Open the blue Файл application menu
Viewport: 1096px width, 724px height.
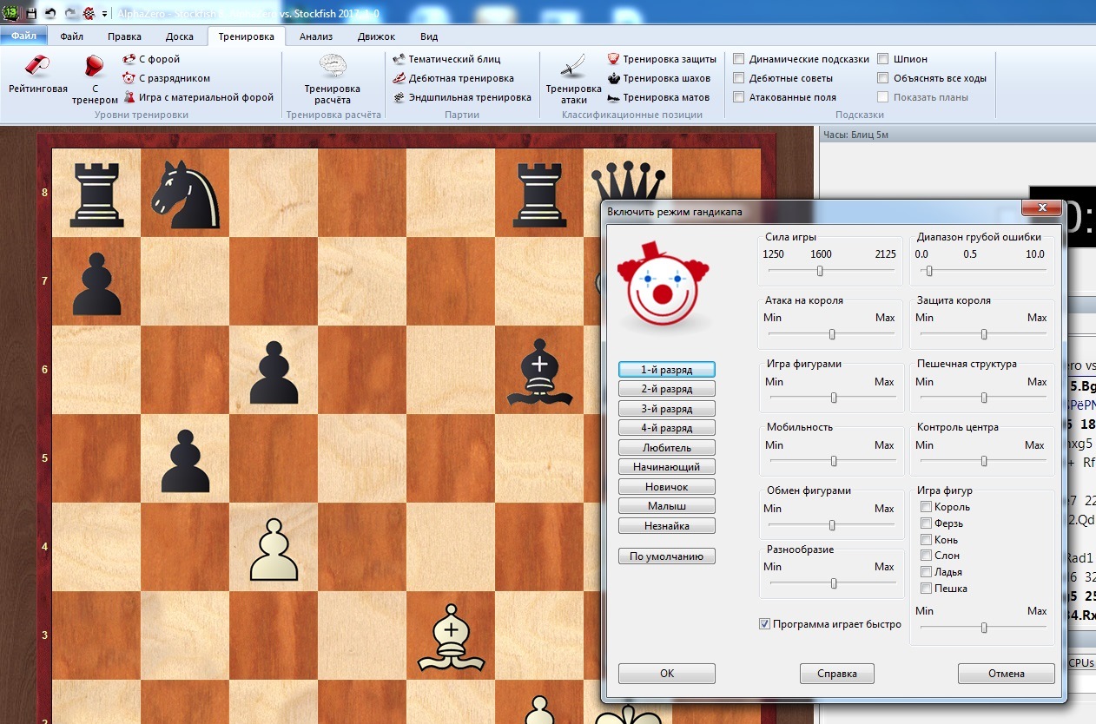(23, 36)
